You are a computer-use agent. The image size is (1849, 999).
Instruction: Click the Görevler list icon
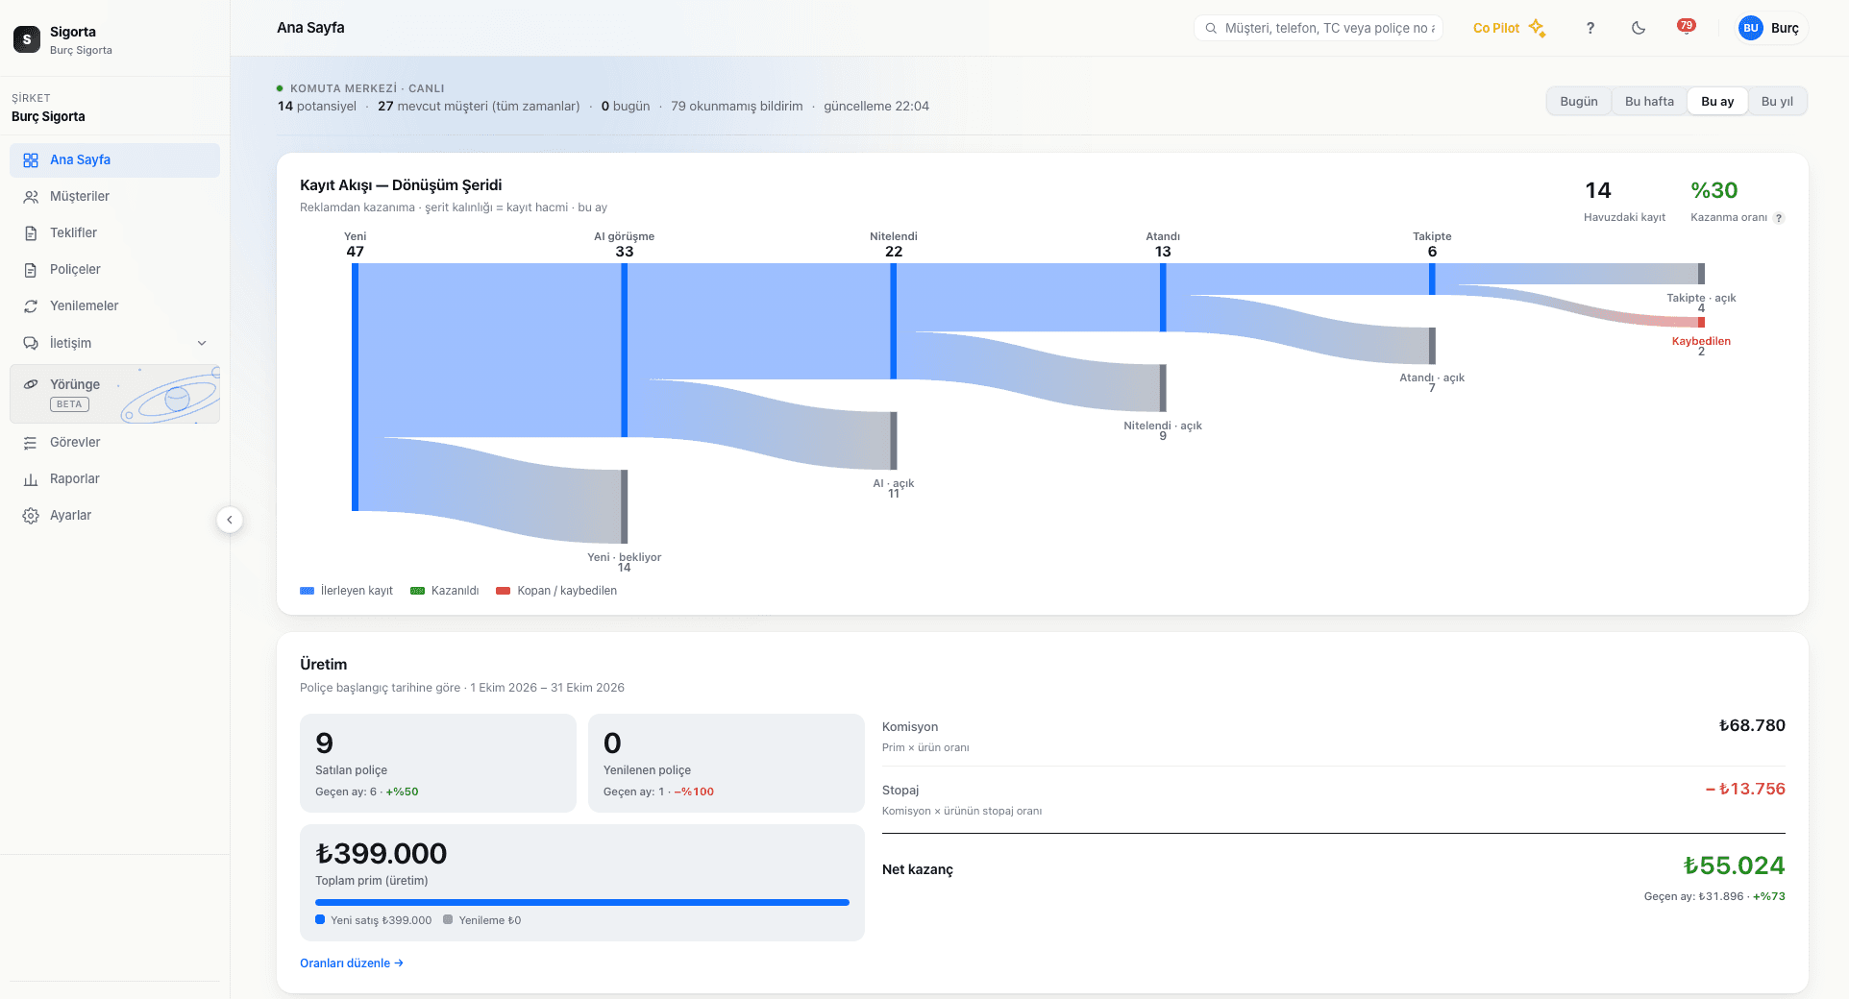click(x=31, y=443)
